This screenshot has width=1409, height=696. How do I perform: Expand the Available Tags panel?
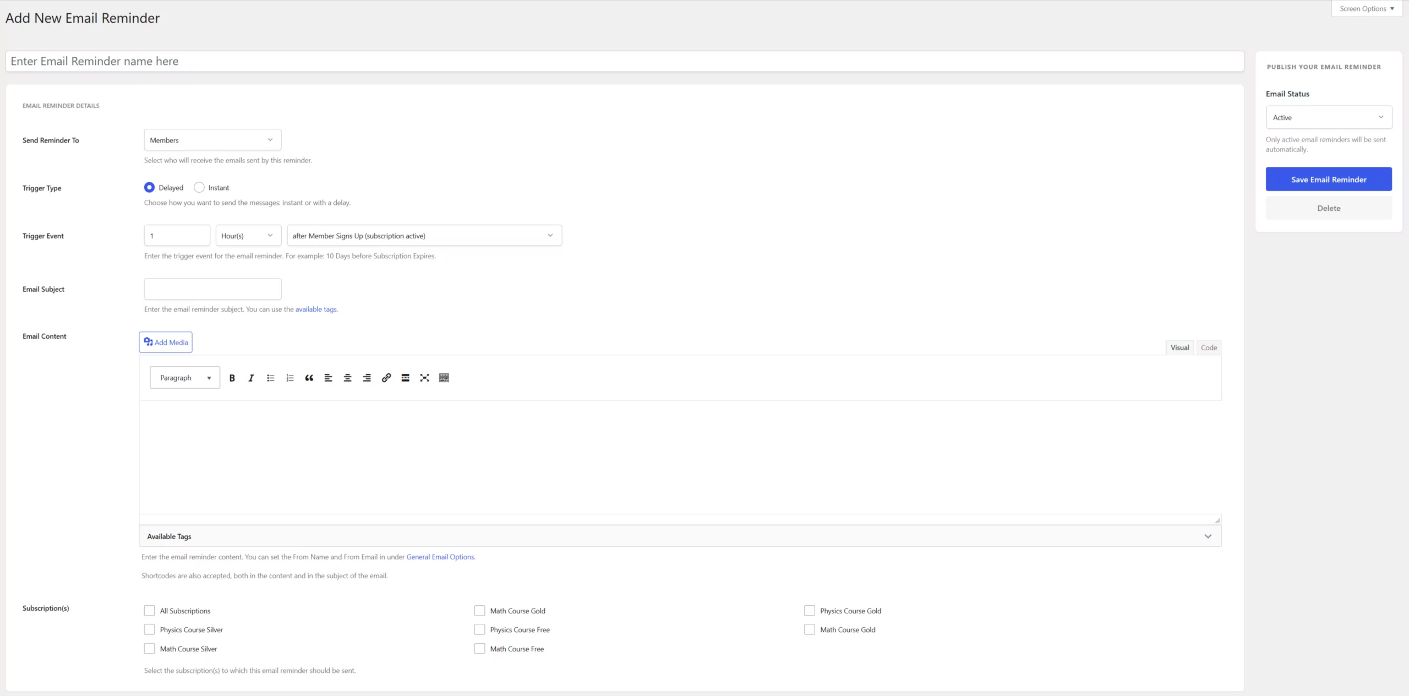(x=680, y=536)
